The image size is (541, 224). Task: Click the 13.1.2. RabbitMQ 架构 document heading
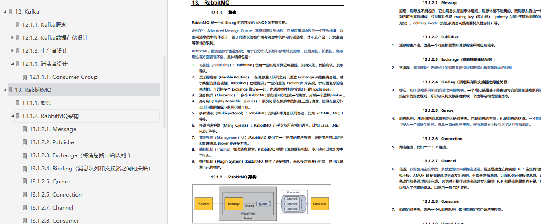click(x=233, y=177)
